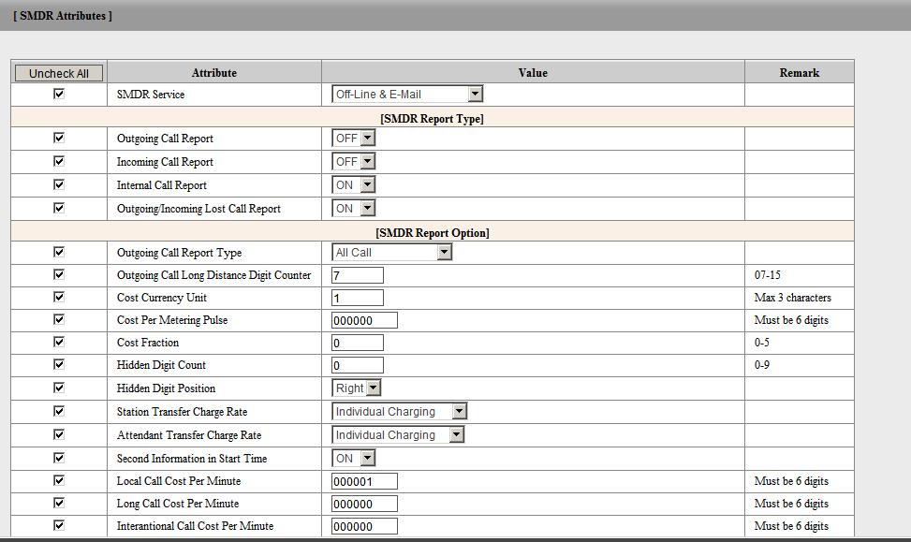The width and height of the screenshot is (911, 542).
Task: Expand the Hidden Digit Position dropdown
Action: click(x=357, y=388)
